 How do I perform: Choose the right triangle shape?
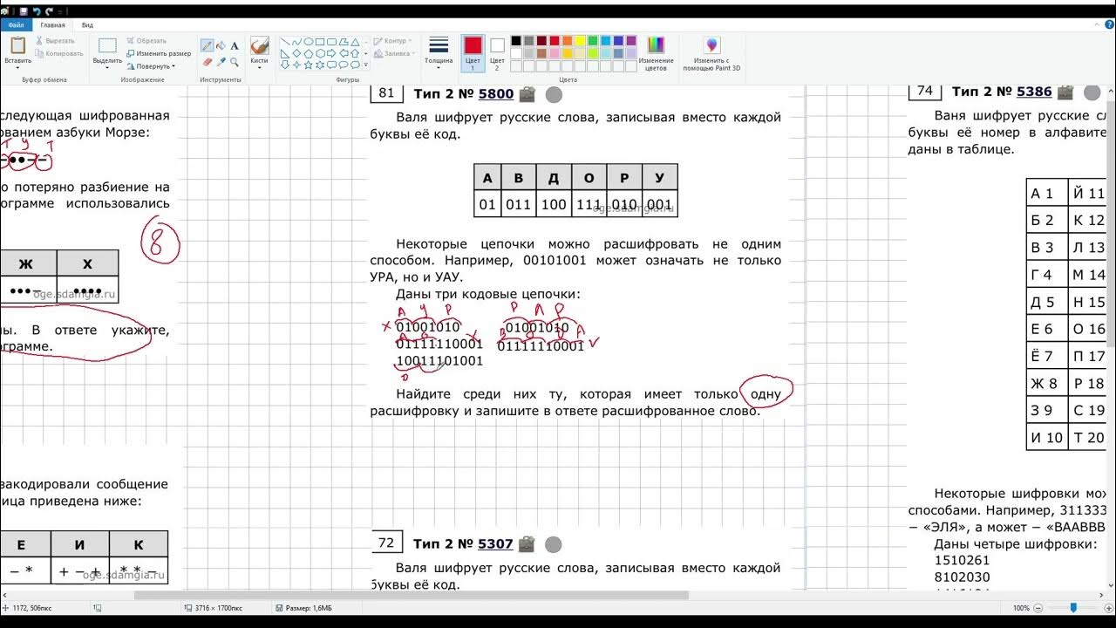(285, 53)
